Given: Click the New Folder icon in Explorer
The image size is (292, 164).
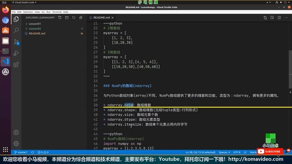Looking at the screenshot, I should click(67, 17).
